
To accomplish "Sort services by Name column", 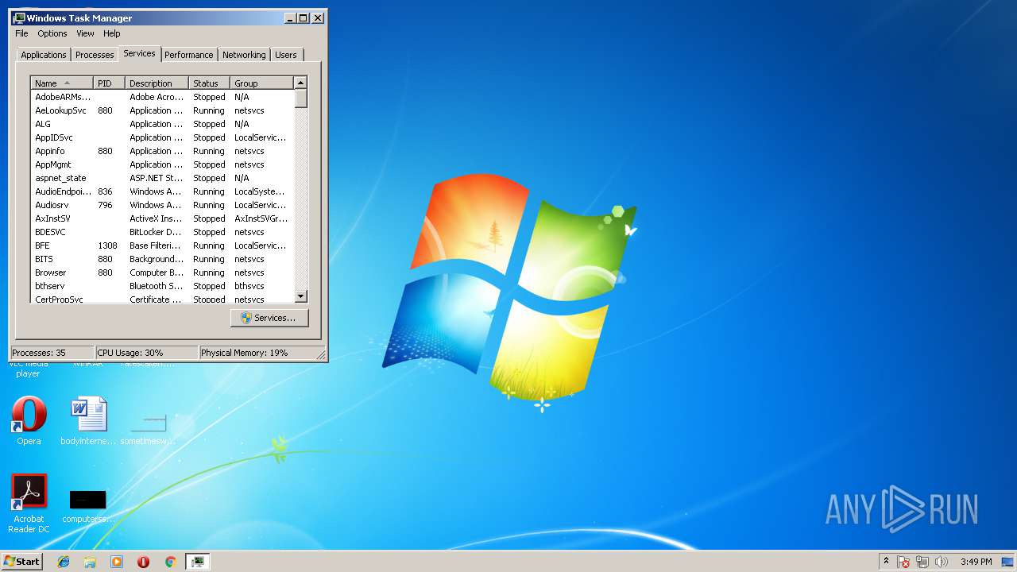I will tap(62, 83).
